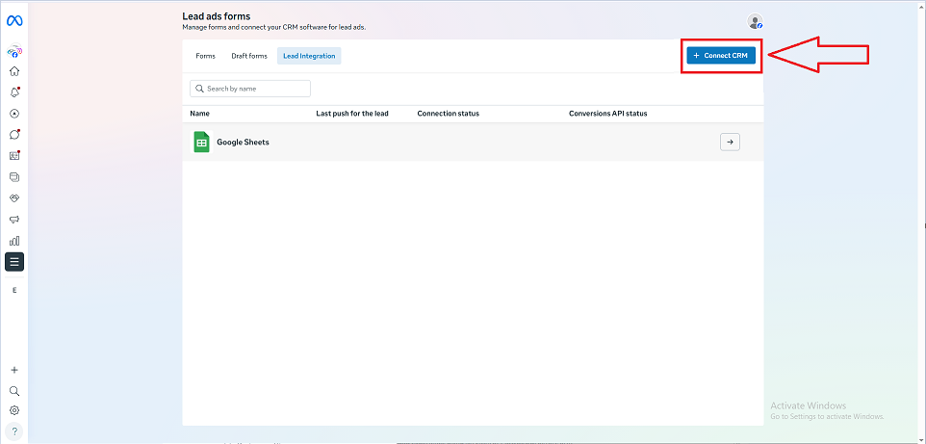926x444 pixels.
Task: Open the Insights bar chart icon
Action: [14, 241]
